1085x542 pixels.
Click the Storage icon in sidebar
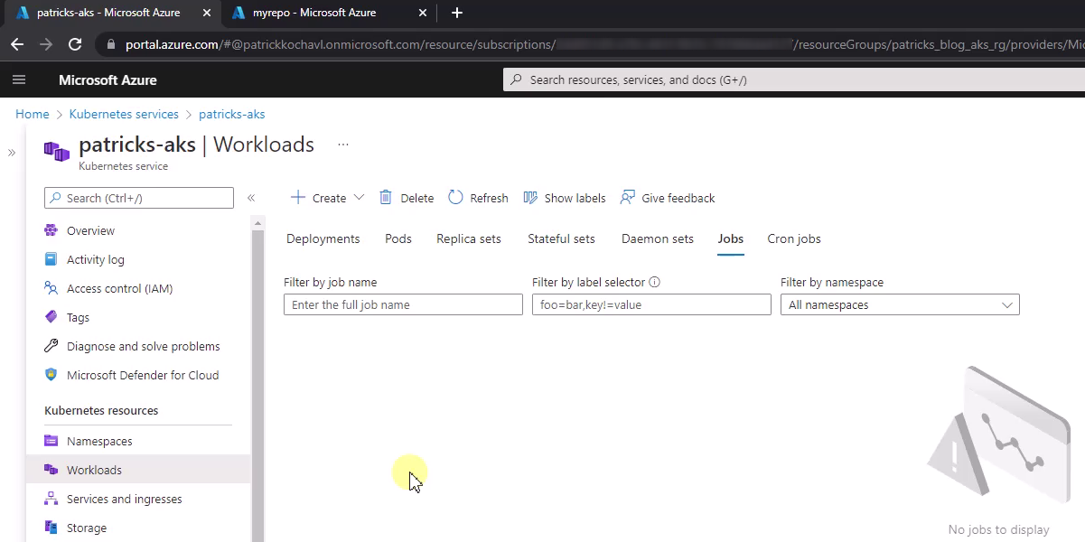pyautogui.click(x=51, y=528)
